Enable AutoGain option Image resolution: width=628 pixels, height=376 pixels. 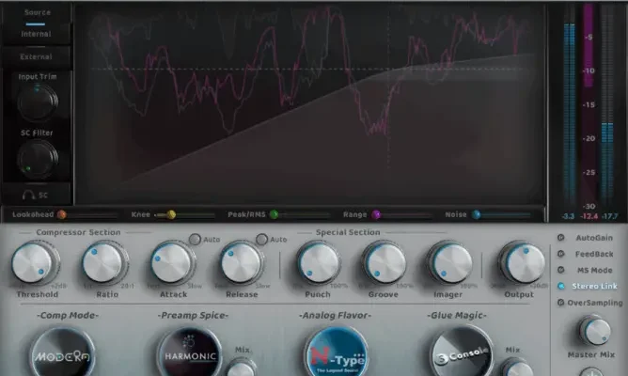563,238
